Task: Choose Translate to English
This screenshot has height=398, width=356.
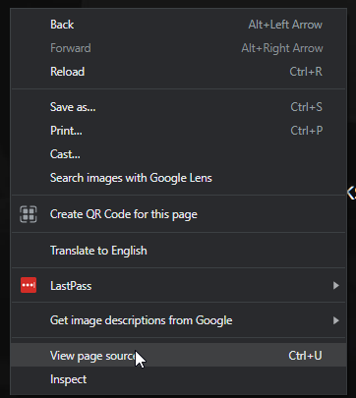Action: point(179,251)
